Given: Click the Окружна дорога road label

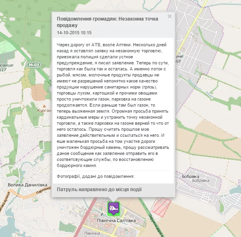Looking at the screenshot, I should coord(155,225).
